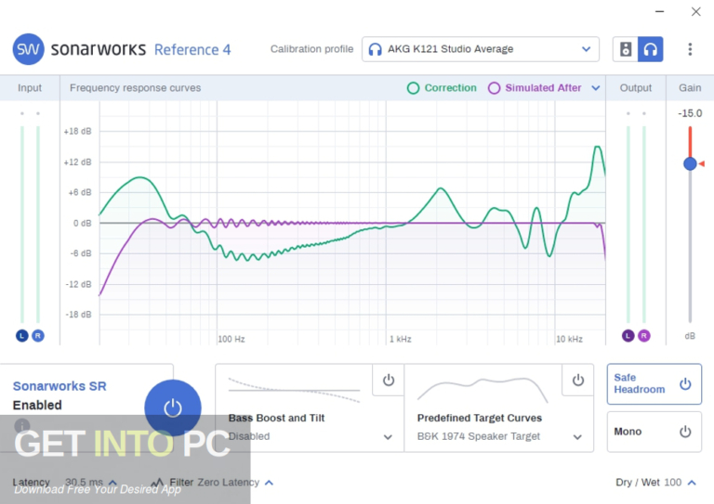Close the Sonarworks window
Viewport: 714px width, 504px height.
695,11
